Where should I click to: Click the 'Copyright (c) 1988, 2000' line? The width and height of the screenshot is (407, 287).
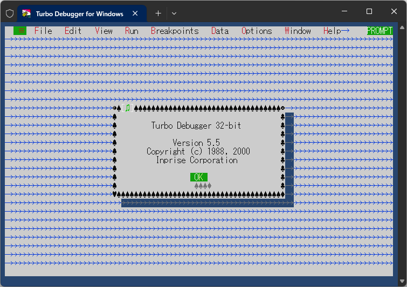[x=198, y=151]
